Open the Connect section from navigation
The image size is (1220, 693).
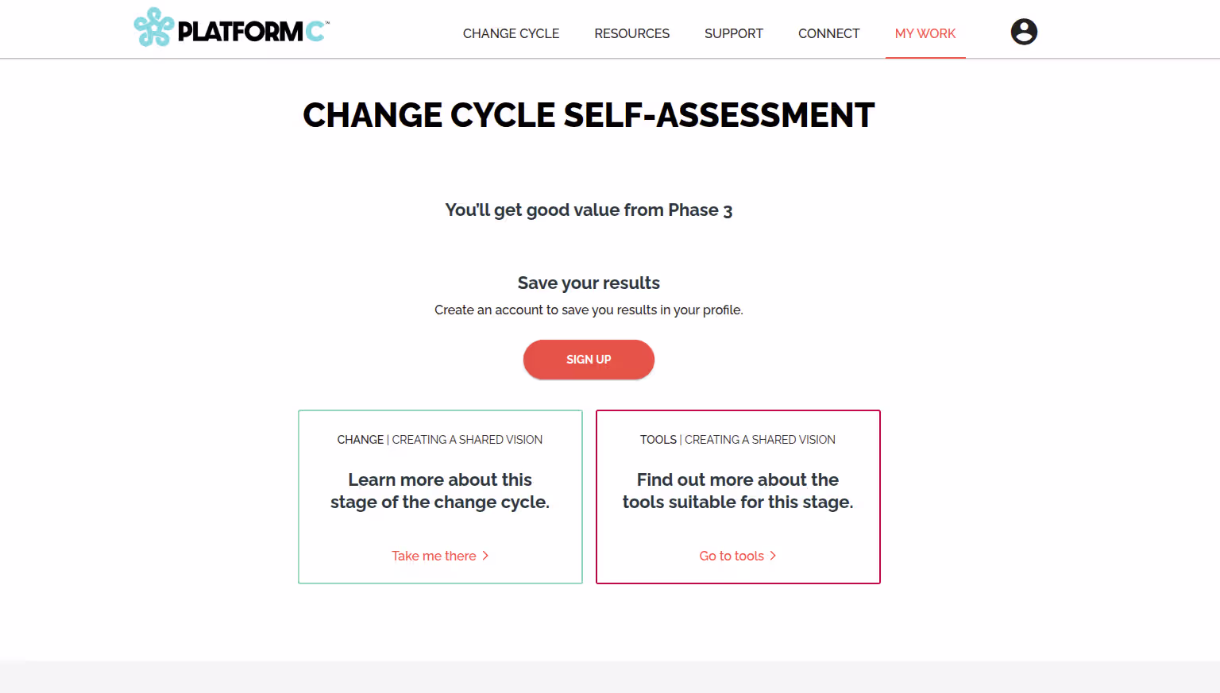pos(828,33)
